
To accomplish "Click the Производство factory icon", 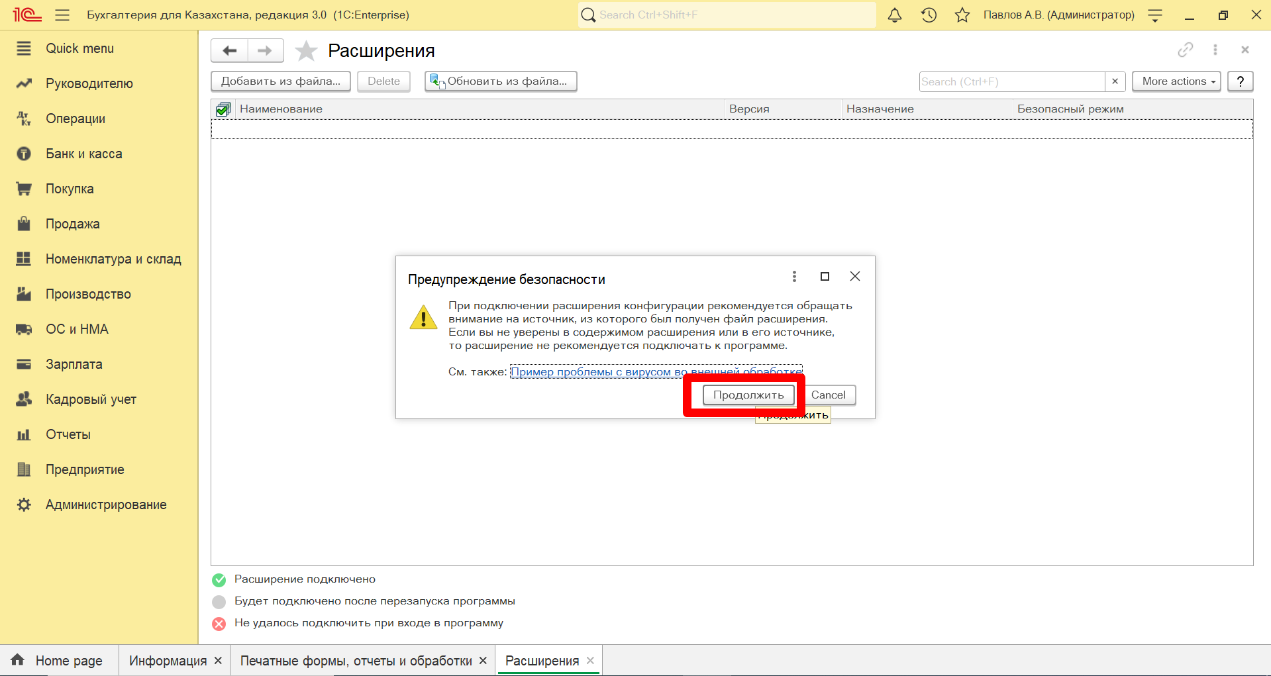I will (x=24, y=294).
